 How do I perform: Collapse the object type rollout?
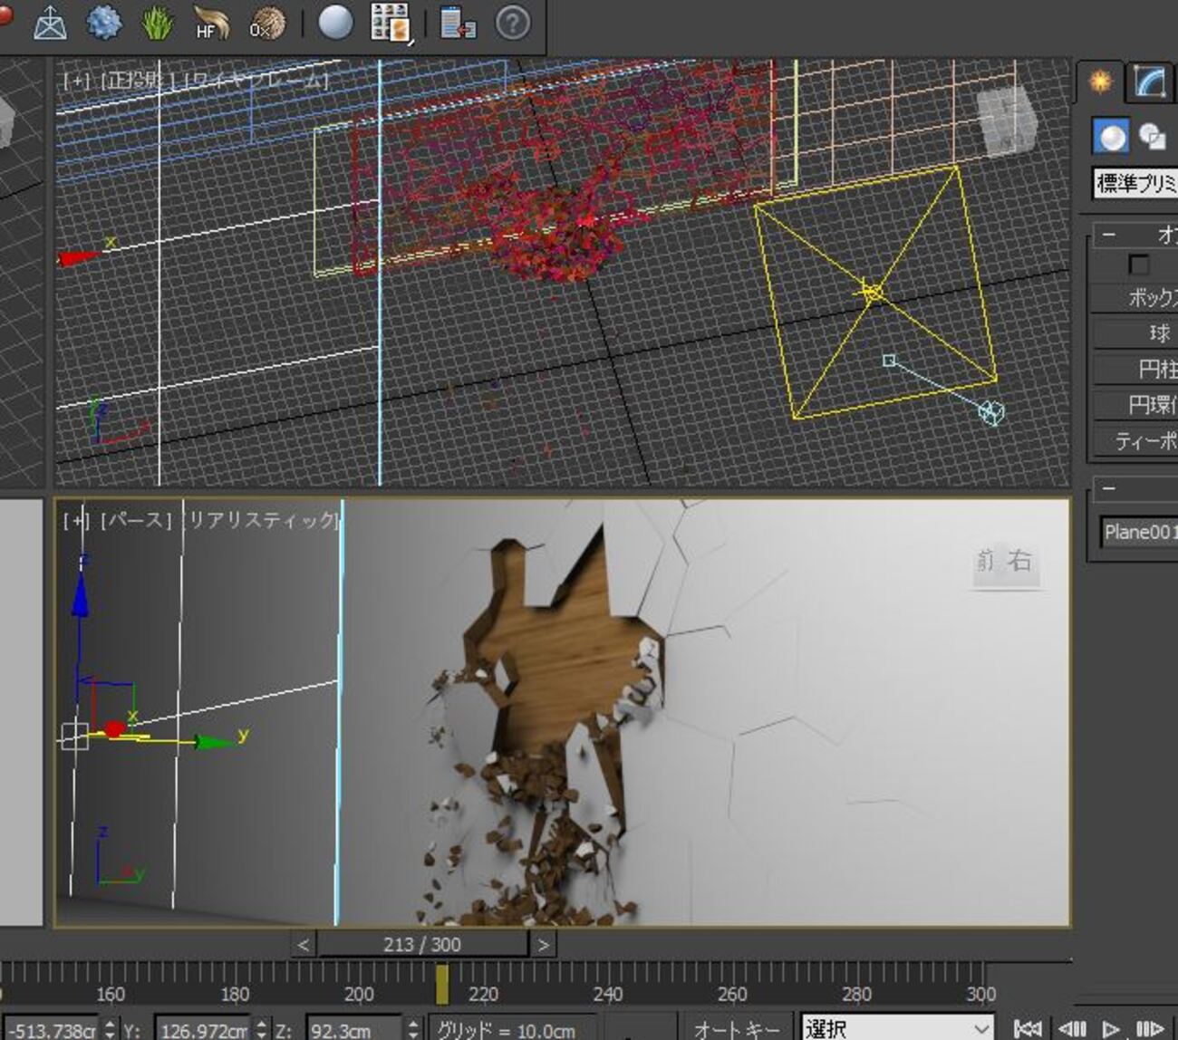point(1109,235)
